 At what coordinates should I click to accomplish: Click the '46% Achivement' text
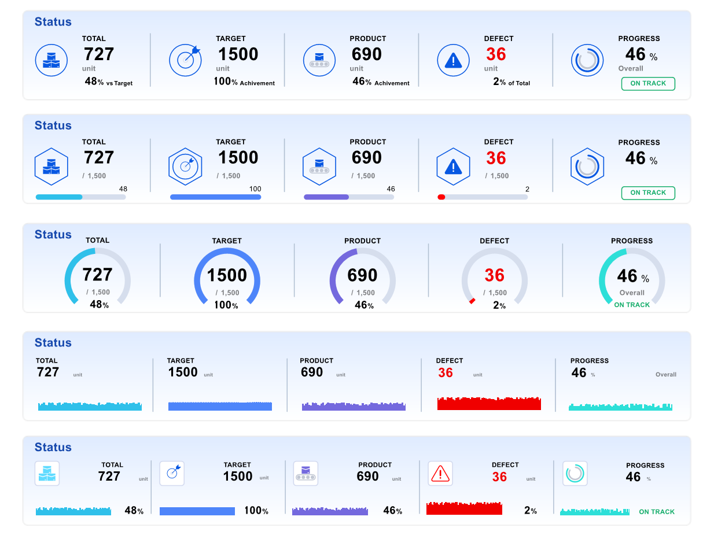pos(381,82)
